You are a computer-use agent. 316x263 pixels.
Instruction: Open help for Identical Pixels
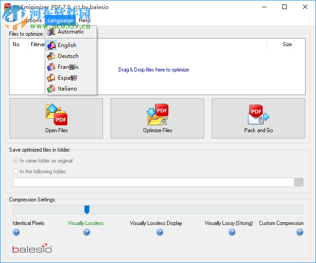point(16,232)
